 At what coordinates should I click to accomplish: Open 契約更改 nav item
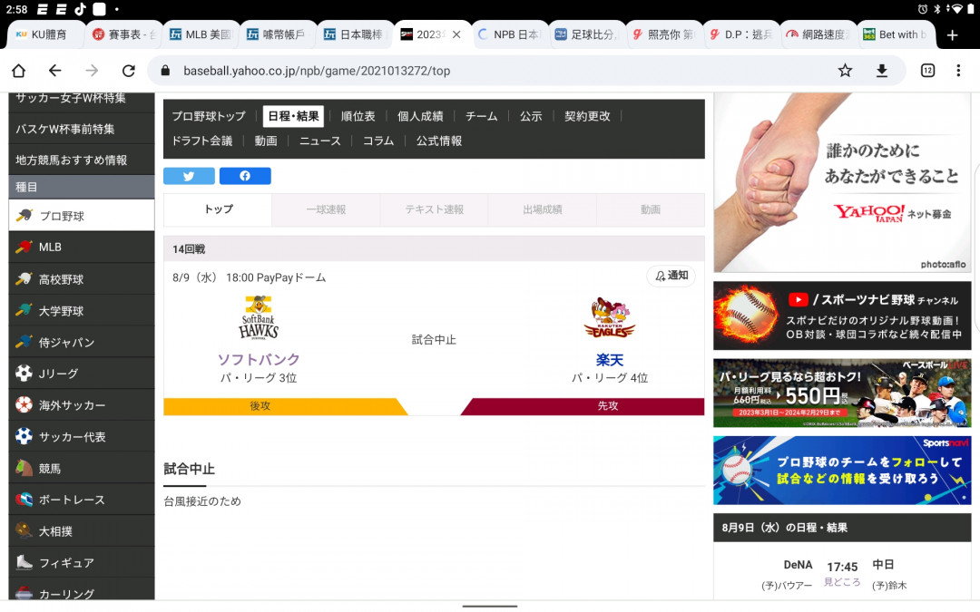click(587, 116)
